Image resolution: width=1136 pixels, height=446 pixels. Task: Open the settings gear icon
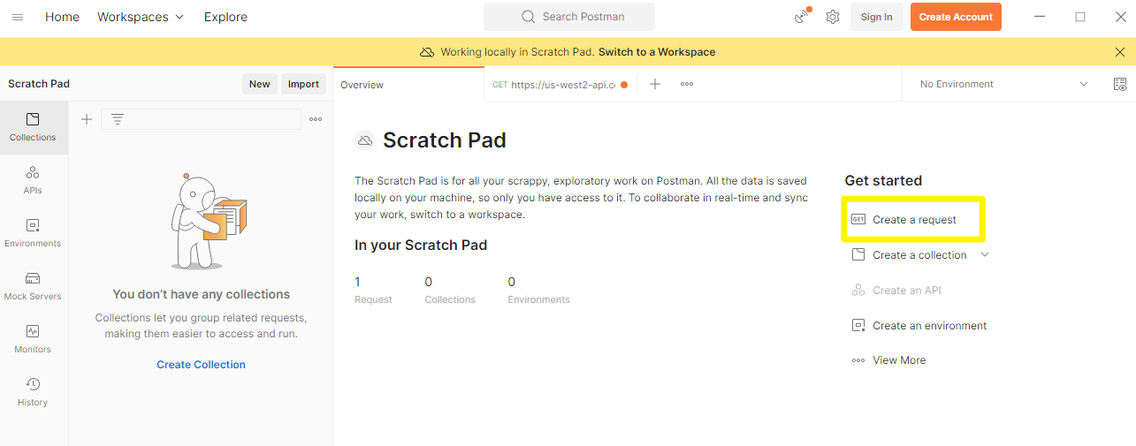pos(833,17)
